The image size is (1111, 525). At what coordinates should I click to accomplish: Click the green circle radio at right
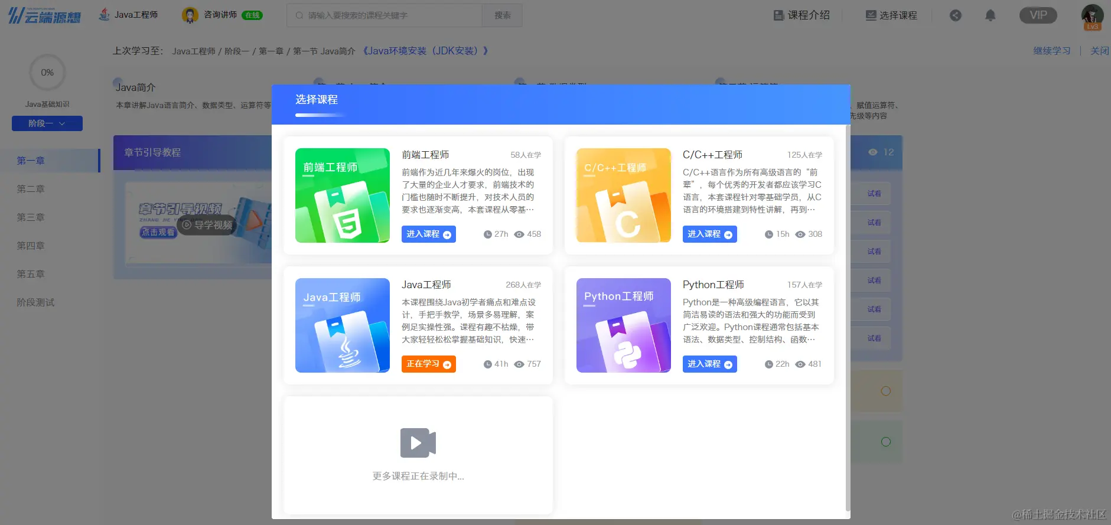click(x=886, y=442)
